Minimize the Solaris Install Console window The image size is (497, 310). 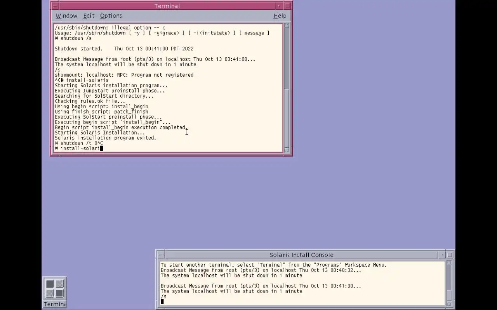click(442, 255)
